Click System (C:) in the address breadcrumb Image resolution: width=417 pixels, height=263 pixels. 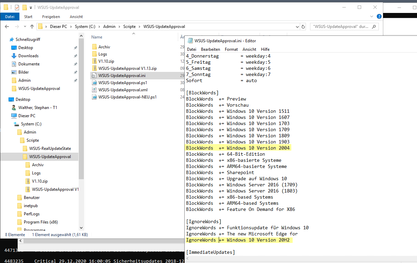86,27
